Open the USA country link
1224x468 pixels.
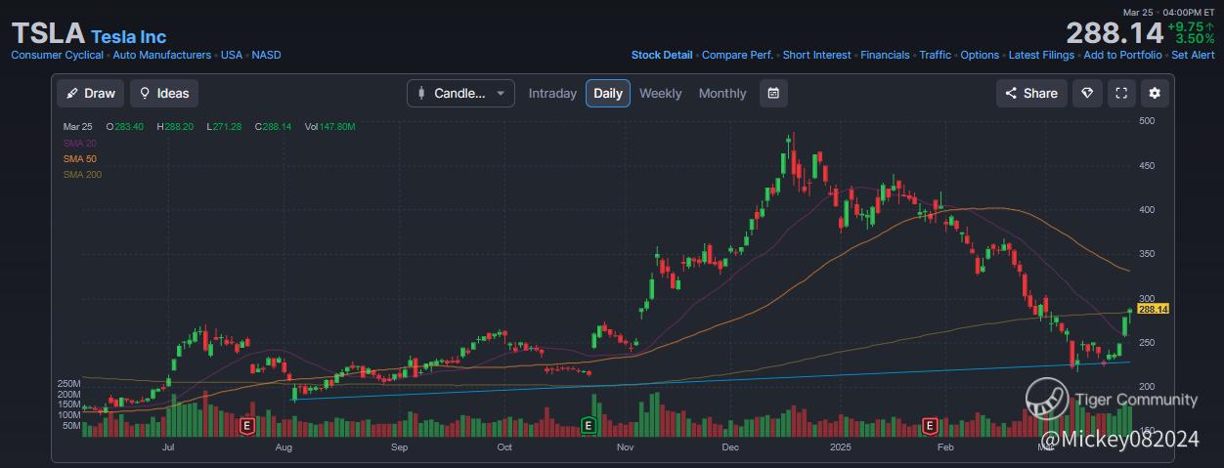[231, 56]
